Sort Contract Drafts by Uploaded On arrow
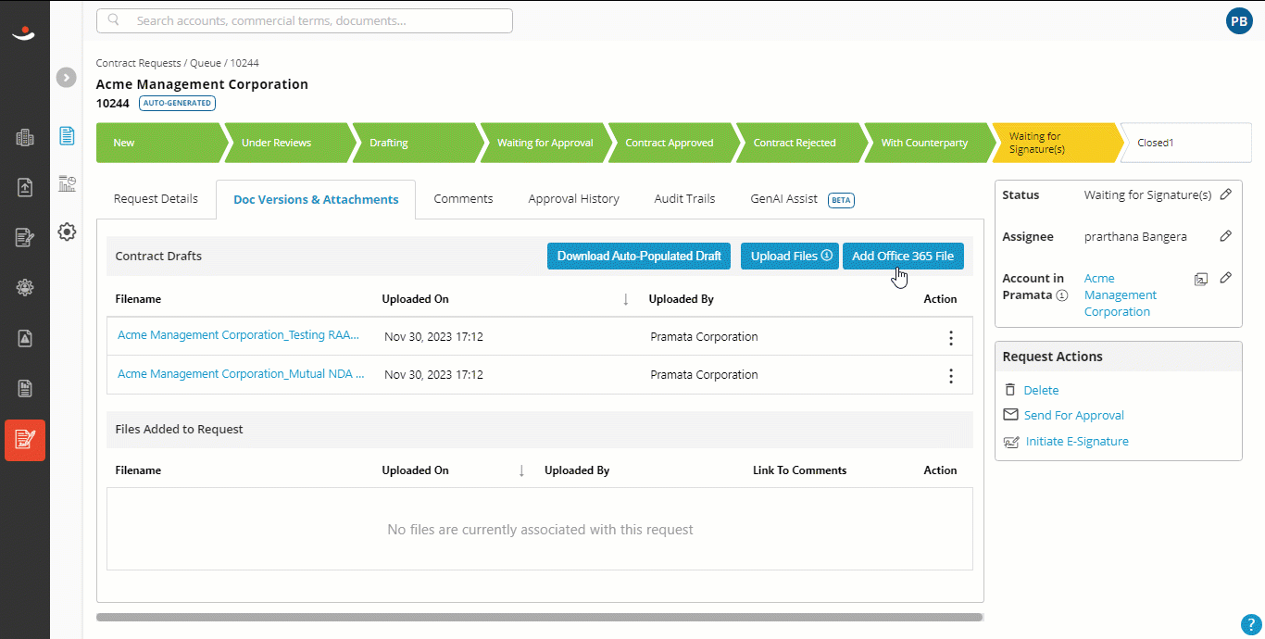 pyautogui.click(x=625, y=299)
